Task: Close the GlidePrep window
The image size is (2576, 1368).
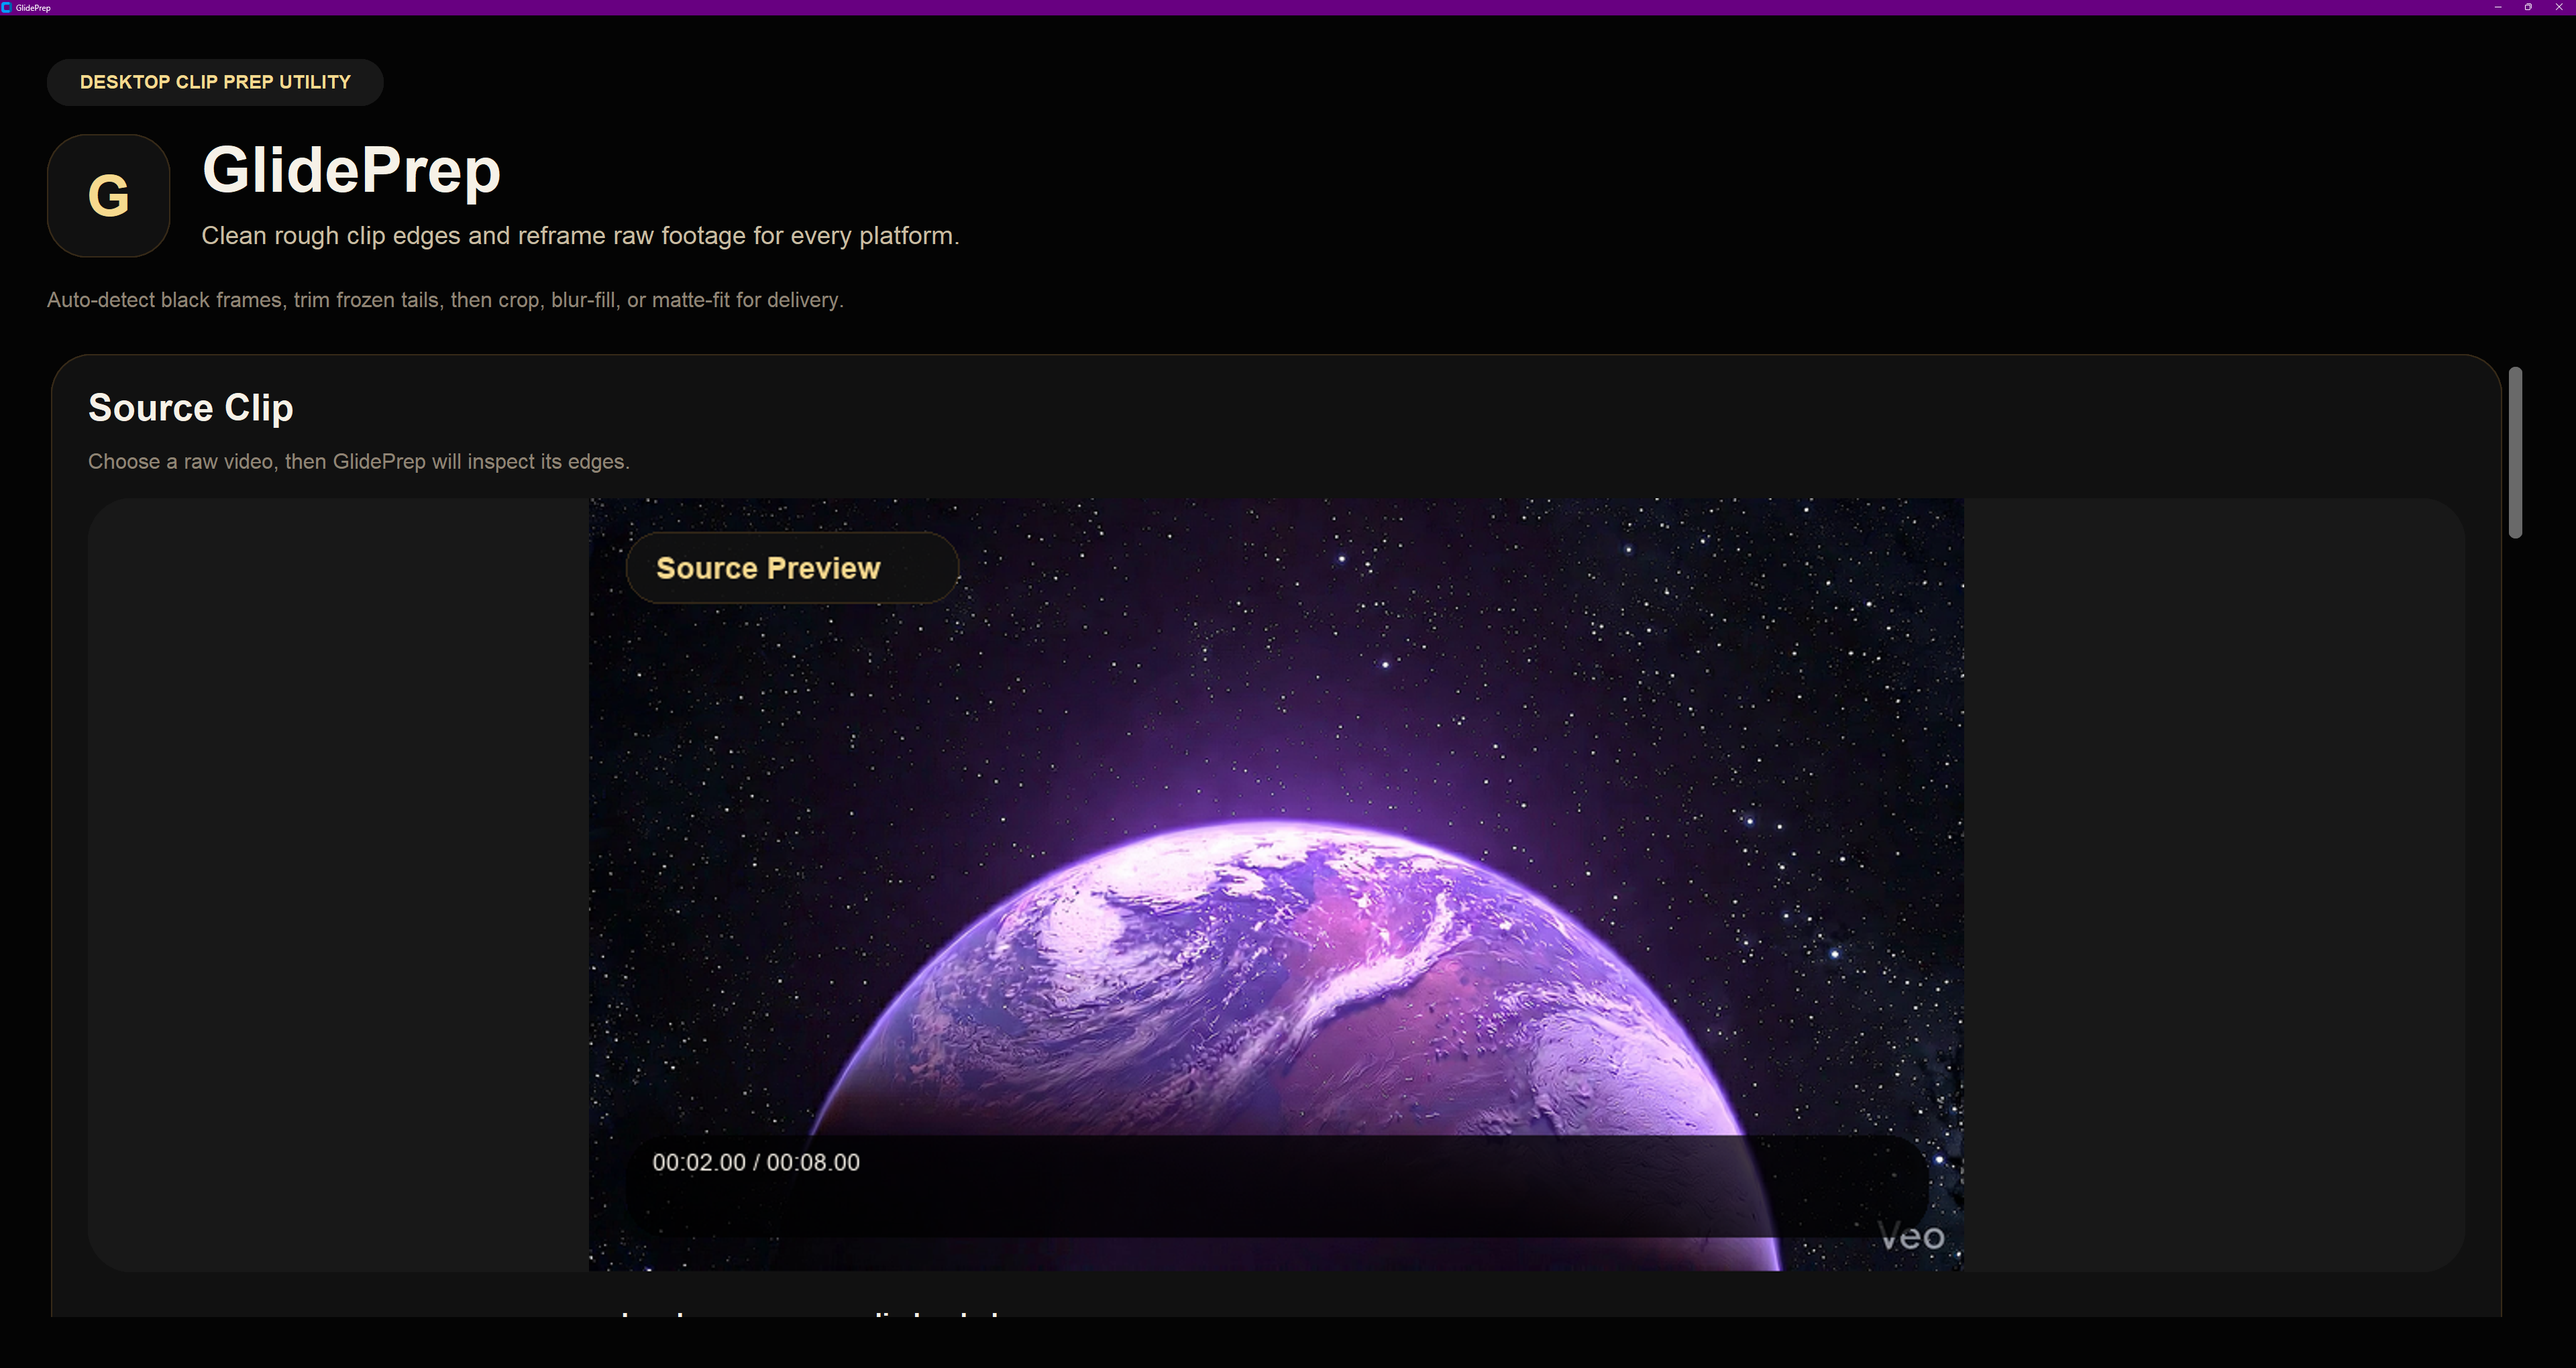Action: tap(2559, 7)
